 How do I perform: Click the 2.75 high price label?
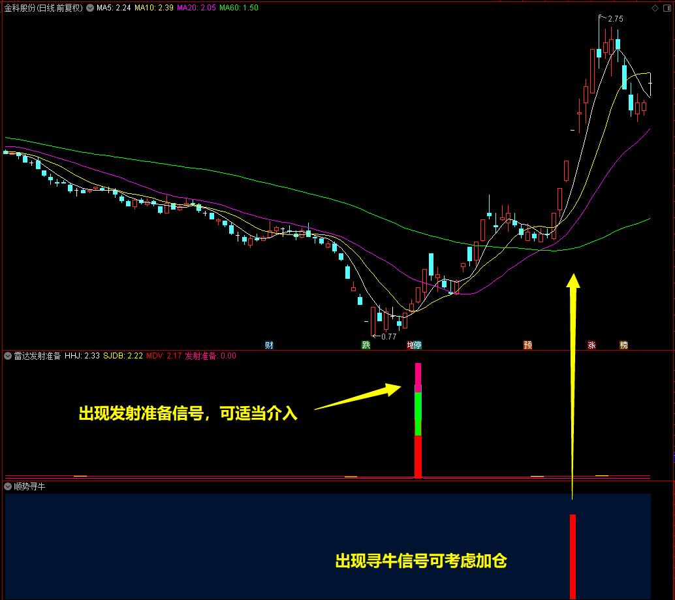point(615,19)
